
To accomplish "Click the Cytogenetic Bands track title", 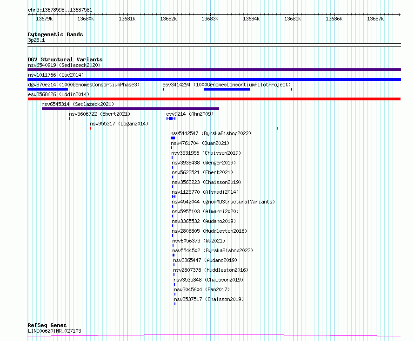I will (55, 34).
